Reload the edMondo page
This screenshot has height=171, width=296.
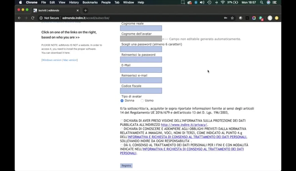(x=33, y=18)
